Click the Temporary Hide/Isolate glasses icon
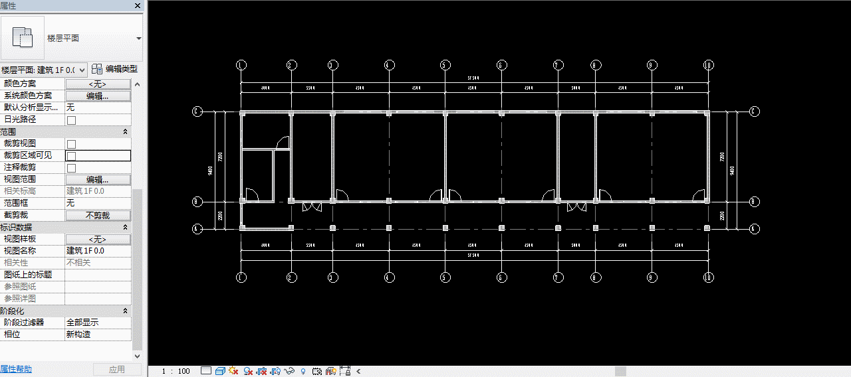Viewport: 851px width, 377px height. [289, 371]
